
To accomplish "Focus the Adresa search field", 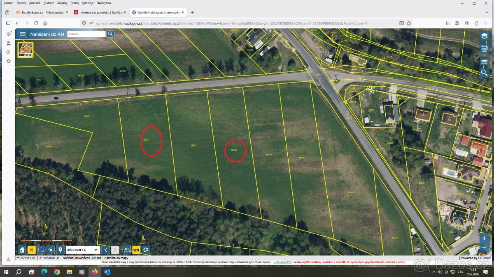I will [x=86, y=34].
